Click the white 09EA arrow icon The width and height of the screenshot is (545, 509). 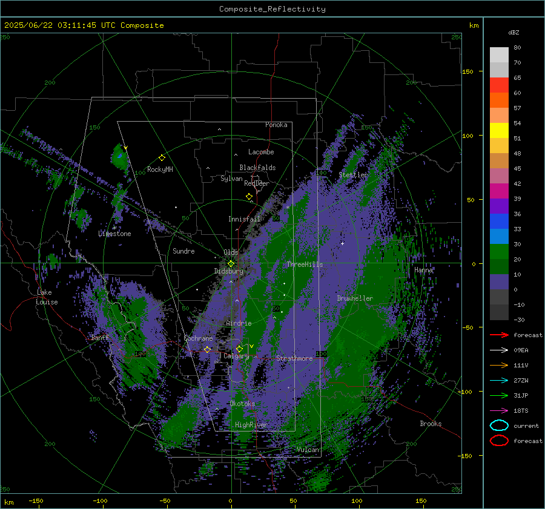coord(499,350)
